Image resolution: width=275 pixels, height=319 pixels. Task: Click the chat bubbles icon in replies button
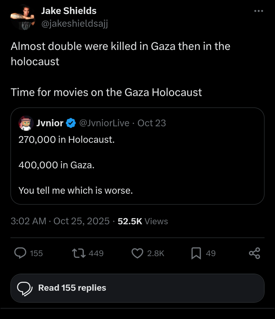pyautogui.click(x=24, y=288)
